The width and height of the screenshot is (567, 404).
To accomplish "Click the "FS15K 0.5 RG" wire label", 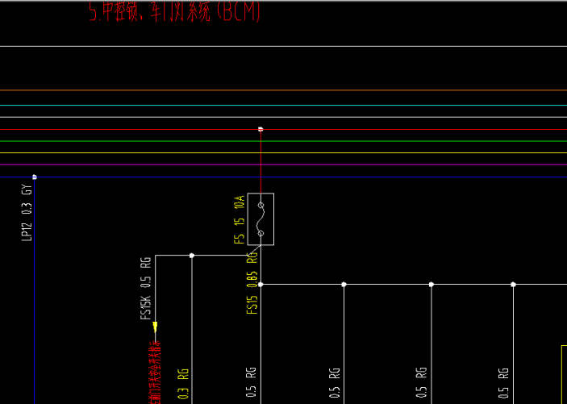I will (146, 289).
